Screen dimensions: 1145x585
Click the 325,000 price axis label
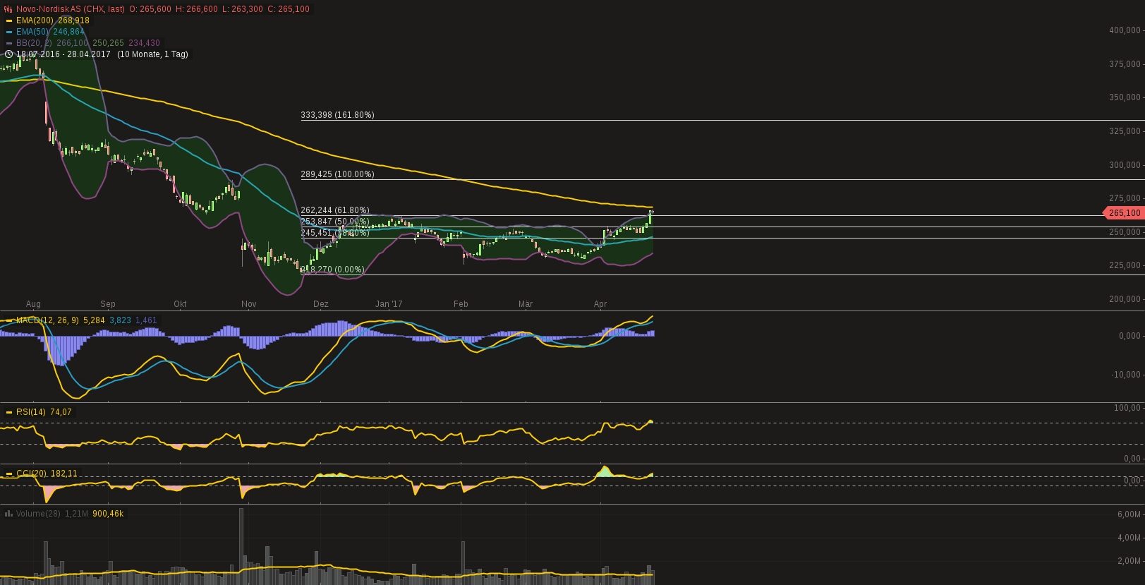pos(1125,131)
